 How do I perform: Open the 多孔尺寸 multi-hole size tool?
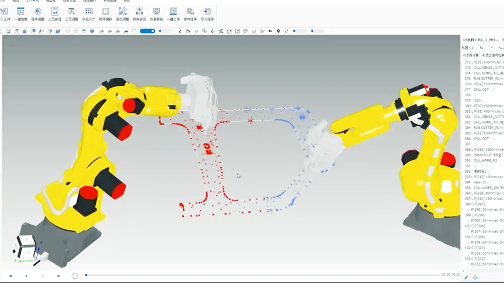tap(88, 14)
